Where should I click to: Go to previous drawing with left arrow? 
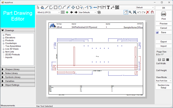coord(72,12)
